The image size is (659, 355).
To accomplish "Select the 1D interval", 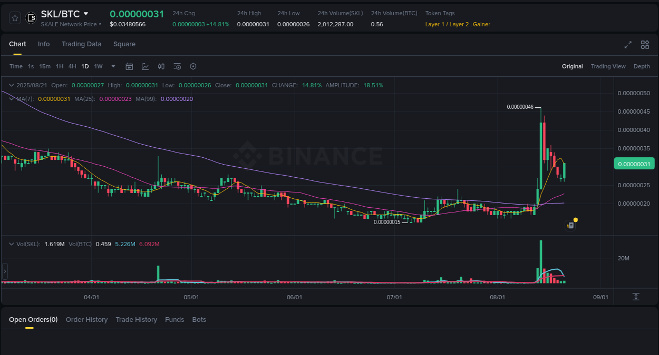I will click(x=85, y=66).
